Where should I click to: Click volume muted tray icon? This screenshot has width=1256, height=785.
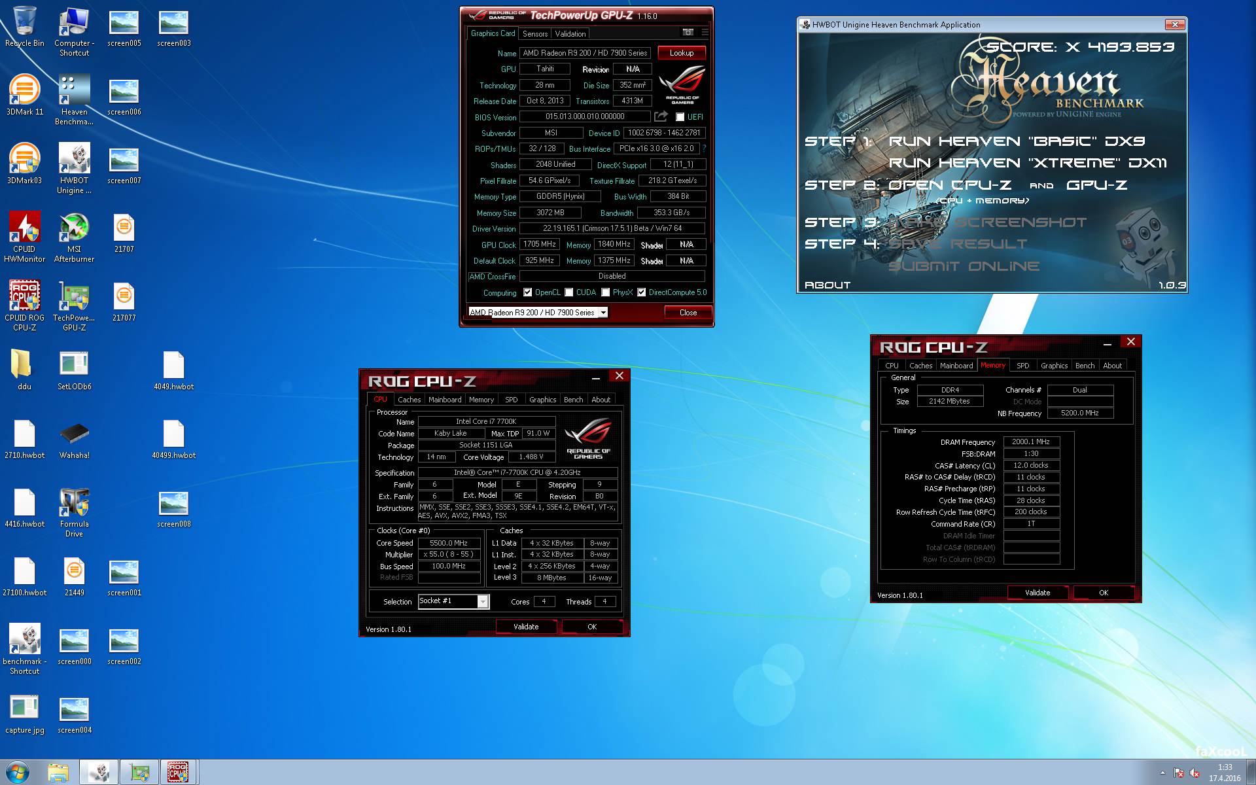coord(1195,773)
